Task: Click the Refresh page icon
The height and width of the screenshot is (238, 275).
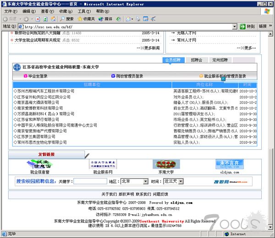Action: click(x=45, y=19)
